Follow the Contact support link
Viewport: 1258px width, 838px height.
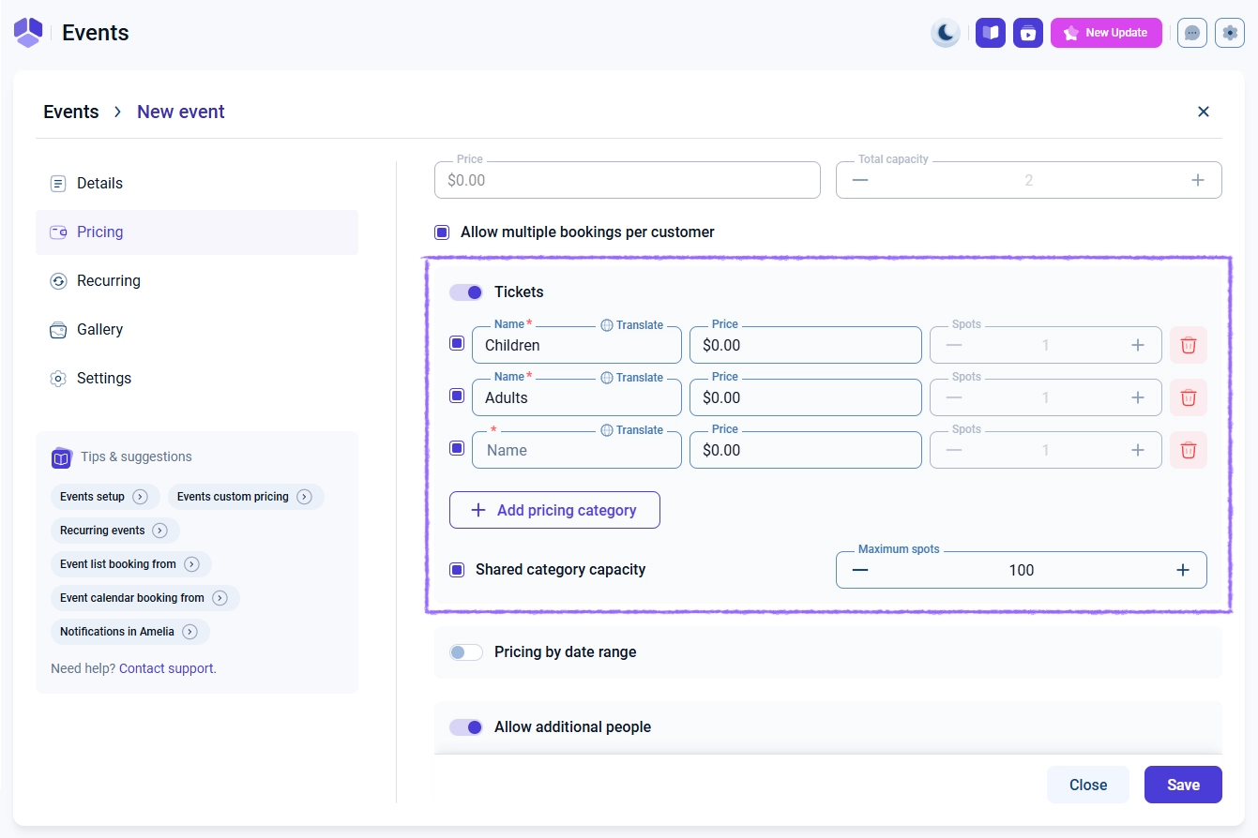click(167, 668)
